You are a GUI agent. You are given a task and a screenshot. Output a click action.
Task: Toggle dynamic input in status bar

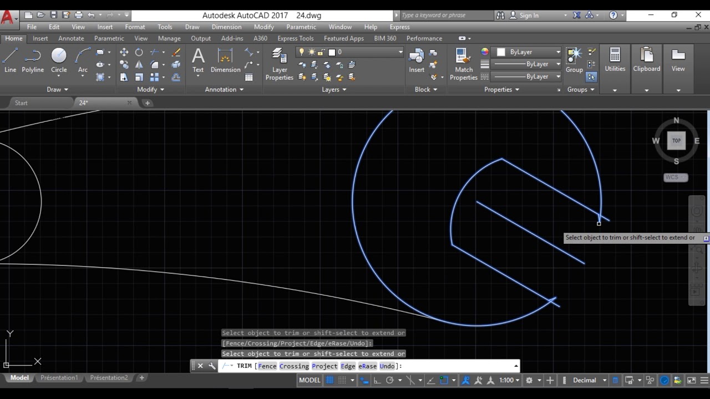pyautogui.click(x=364, y=380)
